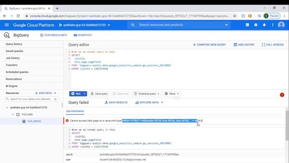This screenshot has width=289, height=163.
Task: Open the SHORTCUT link
Action: 83,35
